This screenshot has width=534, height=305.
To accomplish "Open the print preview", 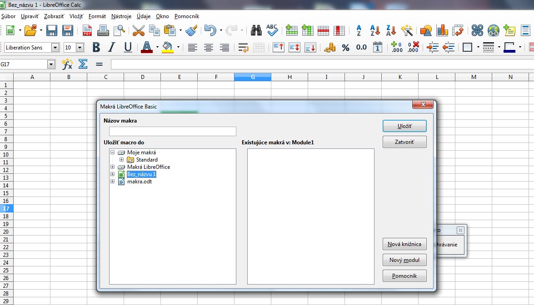I will coord(119,30).
